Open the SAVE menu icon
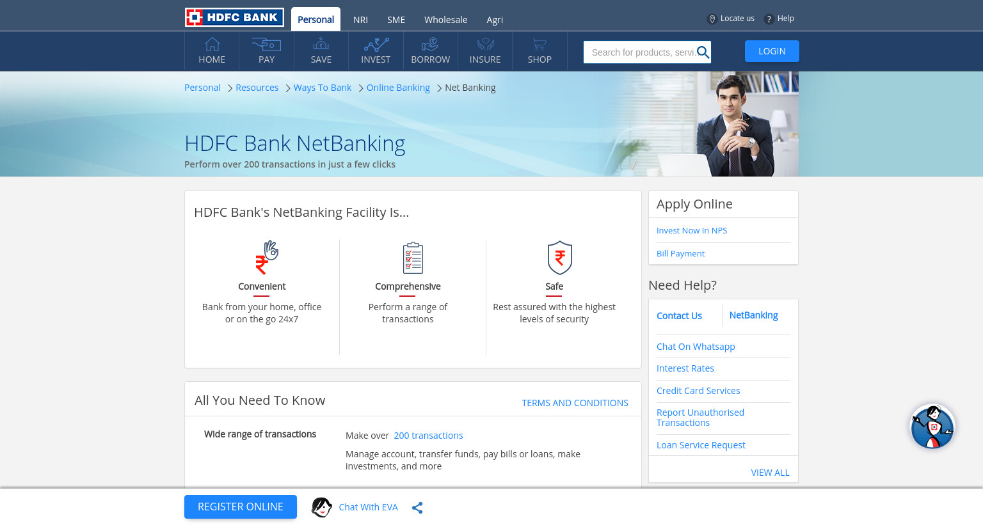 click(x=321, y=44)
